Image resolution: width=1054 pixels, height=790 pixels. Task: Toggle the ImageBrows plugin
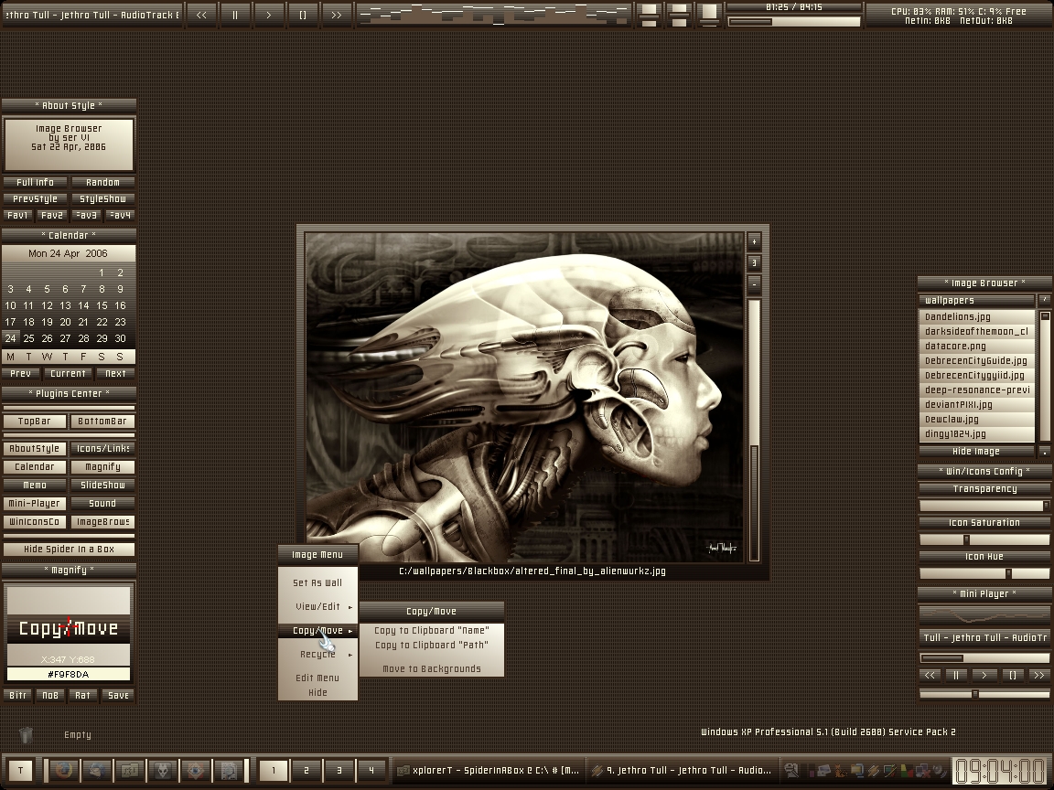[x=102, y=522]
